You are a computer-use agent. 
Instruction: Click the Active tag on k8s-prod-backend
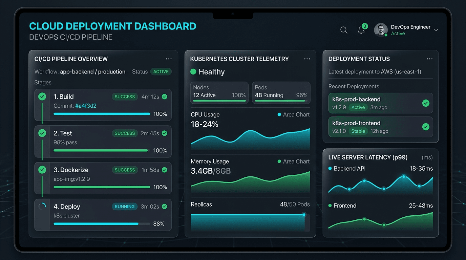point(358,108)
